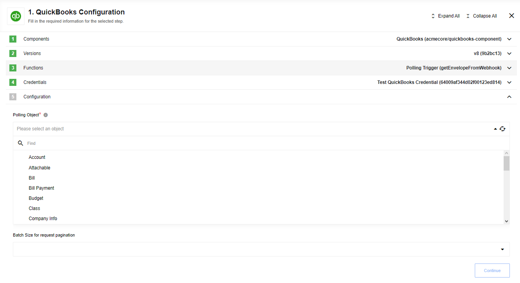
Task: Click the Components step label
Action: coord(36,39)
